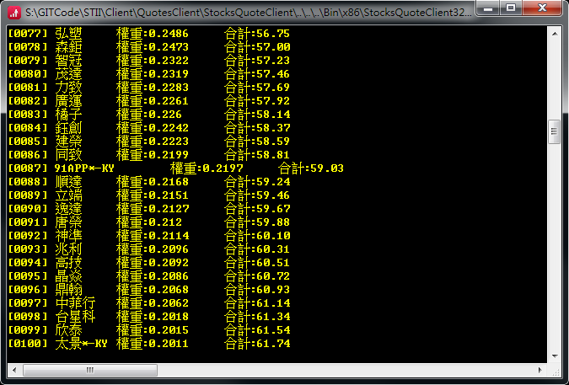
Task: Select stock name 建榮
Action: point(68,142)
